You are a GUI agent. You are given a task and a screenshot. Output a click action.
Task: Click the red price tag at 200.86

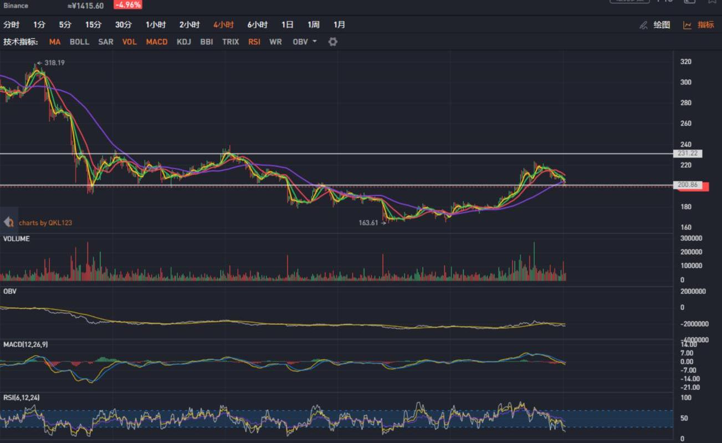click(x=690, y=186)
